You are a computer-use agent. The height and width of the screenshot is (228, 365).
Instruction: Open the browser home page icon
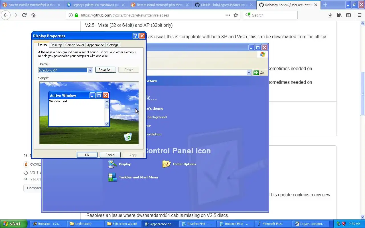(33, 15)
